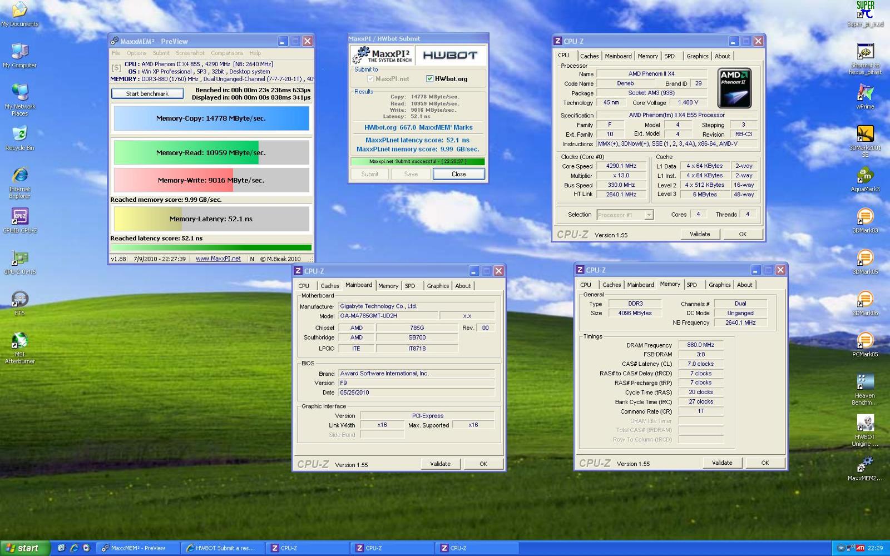The image size is (890, 556).
Task: Click Start benchmark button
Action: (147, 93)
